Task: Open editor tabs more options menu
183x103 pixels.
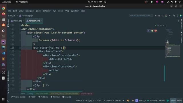Action: pyautogui.click(x=178, y=21)
